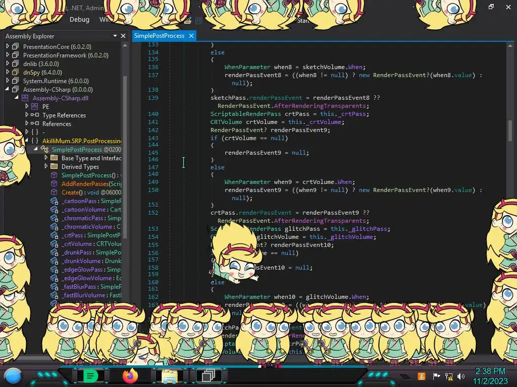
Task: Click the Assembly-CSharp.dll module icon
Action: pos(25,98)
